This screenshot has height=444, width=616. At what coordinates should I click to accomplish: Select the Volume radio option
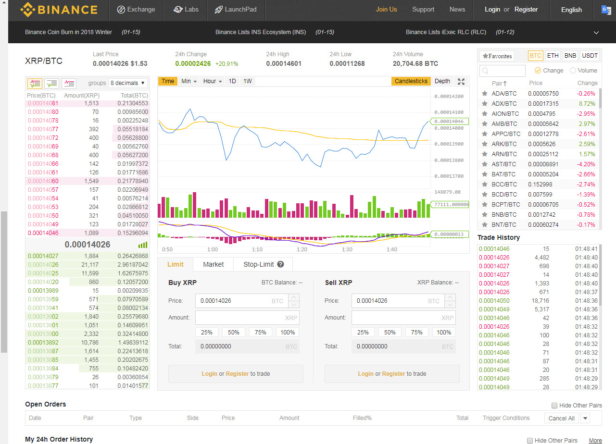(x=573, y=70)
